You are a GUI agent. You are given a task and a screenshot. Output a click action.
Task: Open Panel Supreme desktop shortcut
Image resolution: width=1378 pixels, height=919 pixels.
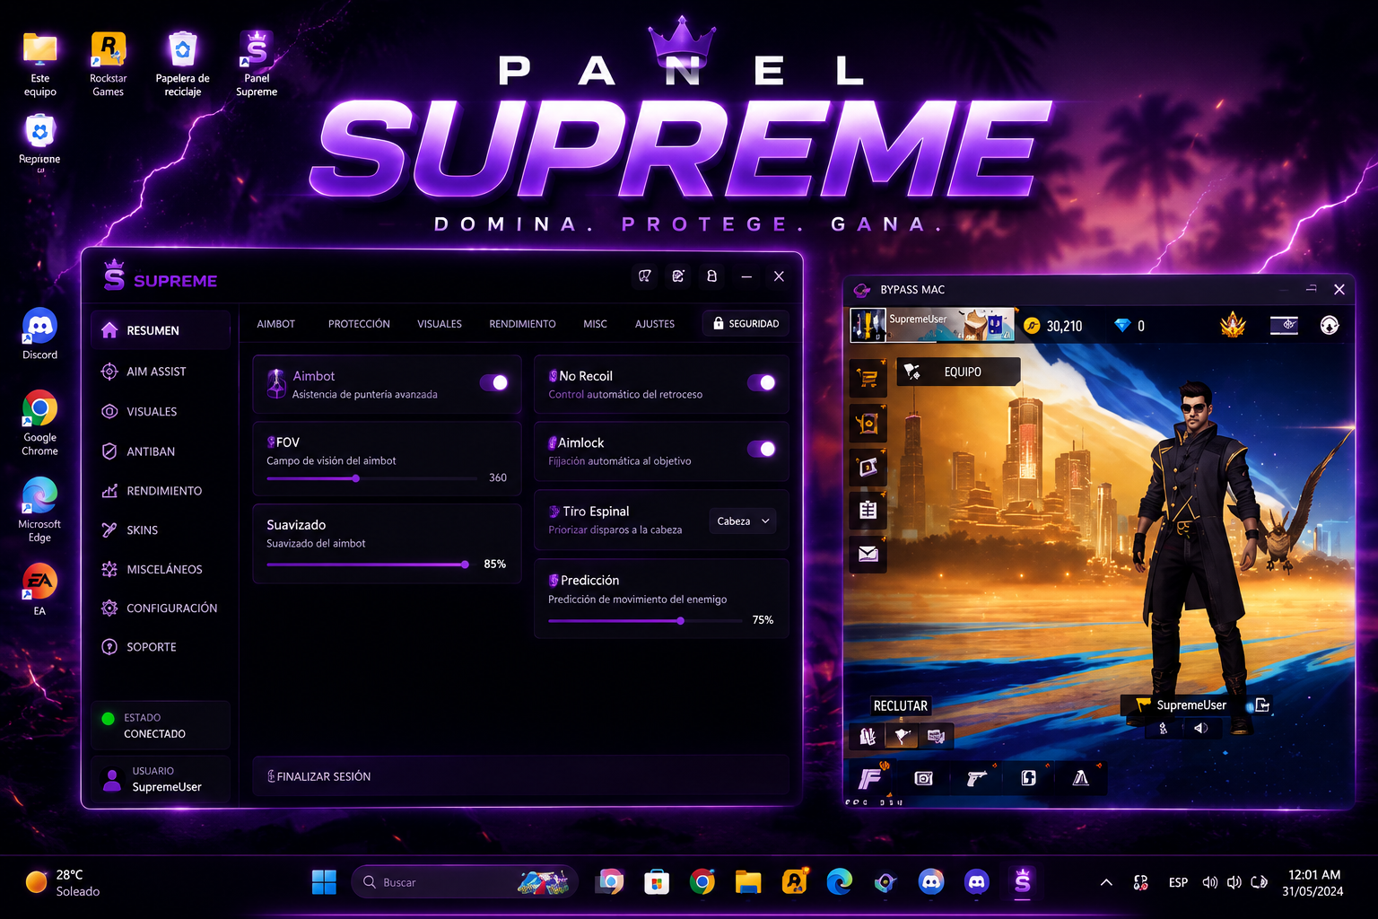tap(257, 63)
